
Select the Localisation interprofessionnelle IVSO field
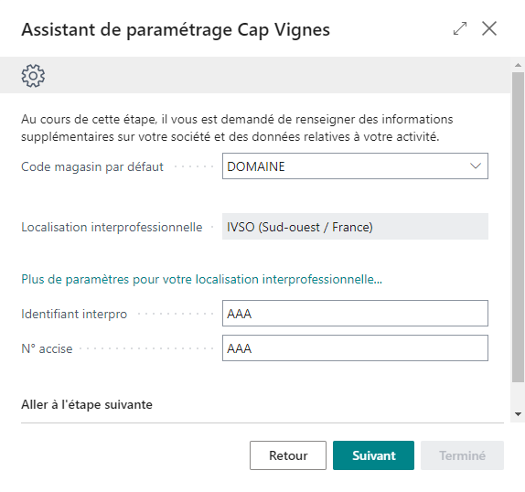point(355,227)
